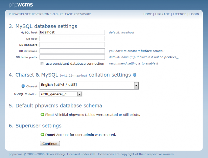Click the green checkmark icon beside Done!
Viewport: 208px width, 158px height.
[x=42, y=135]
